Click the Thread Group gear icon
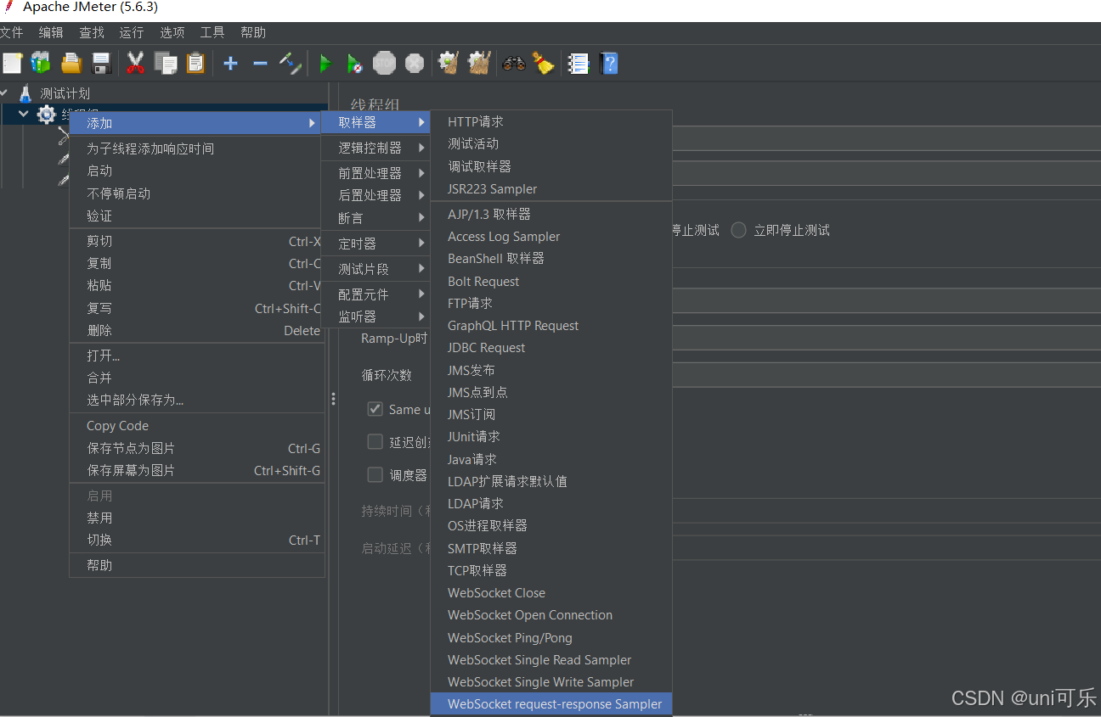 47,115
